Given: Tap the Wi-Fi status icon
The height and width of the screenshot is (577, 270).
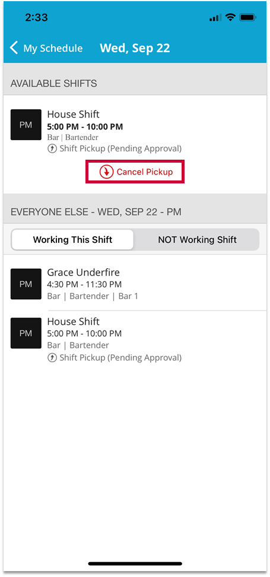Looking at the screenshot, I should [x=231, y=17].
